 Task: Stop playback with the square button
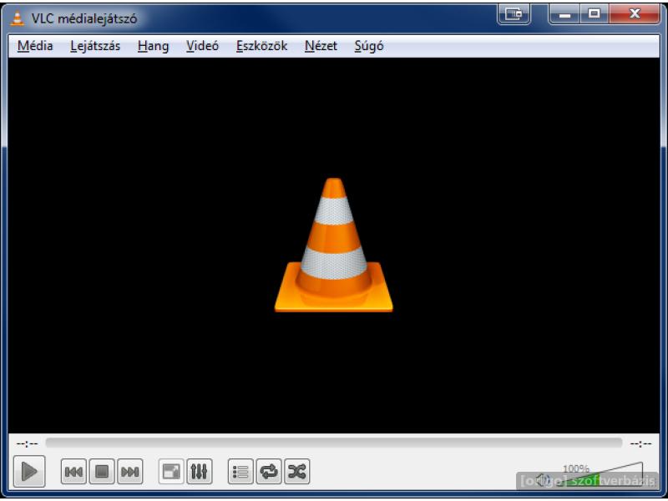click(102, 472)
